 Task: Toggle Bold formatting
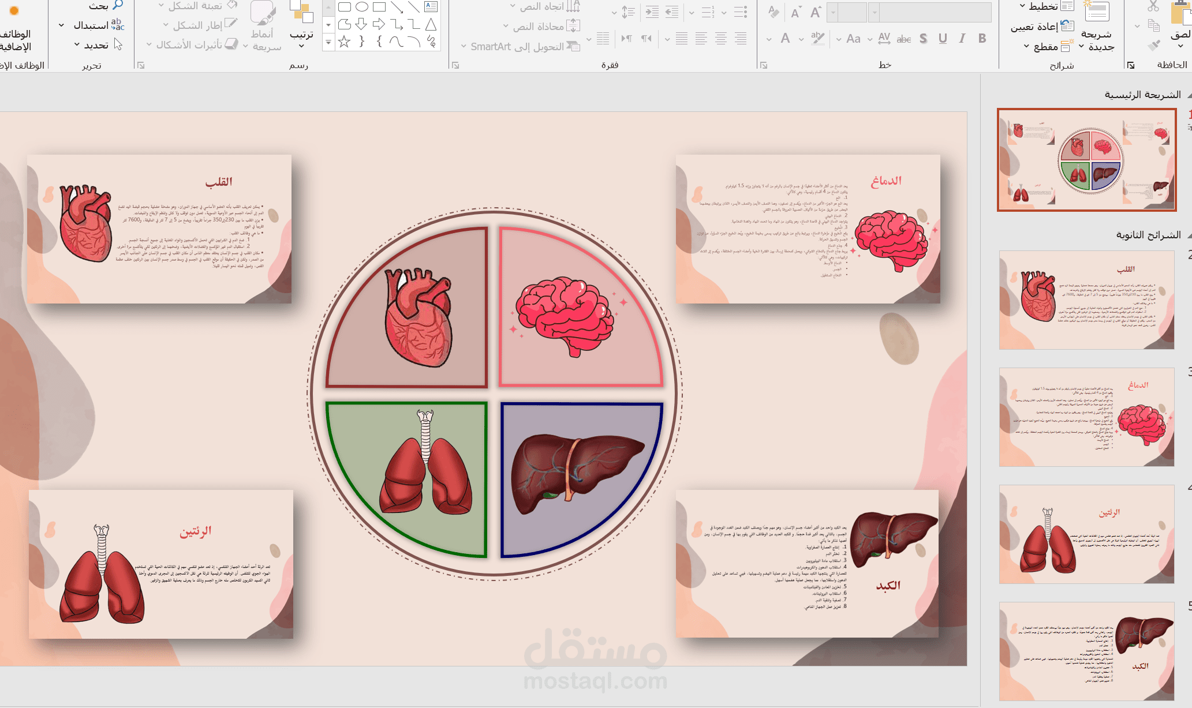point(982,39)
